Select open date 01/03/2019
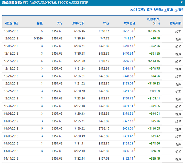The width and height of the screenshot is (185, 163). click(x=11, y=121)
